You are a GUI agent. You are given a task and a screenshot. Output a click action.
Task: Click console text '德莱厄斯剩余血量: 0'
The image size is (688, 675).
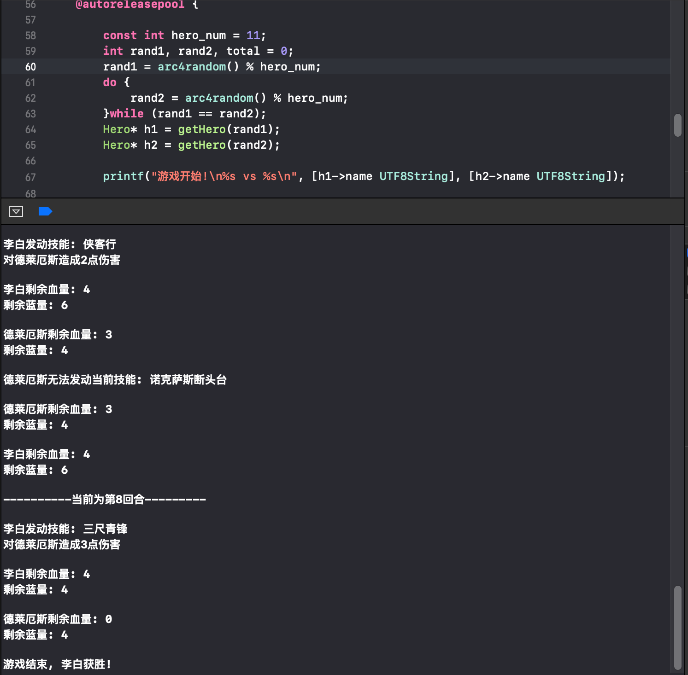pos(58,619)
